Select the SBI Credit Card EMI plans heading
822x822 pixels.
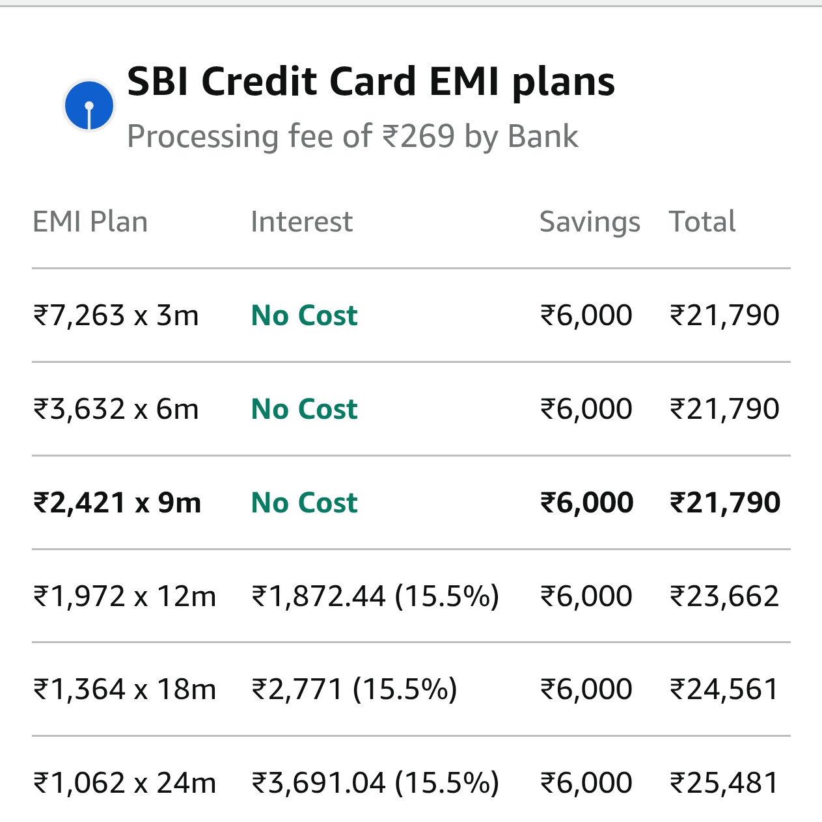point(371,82)
